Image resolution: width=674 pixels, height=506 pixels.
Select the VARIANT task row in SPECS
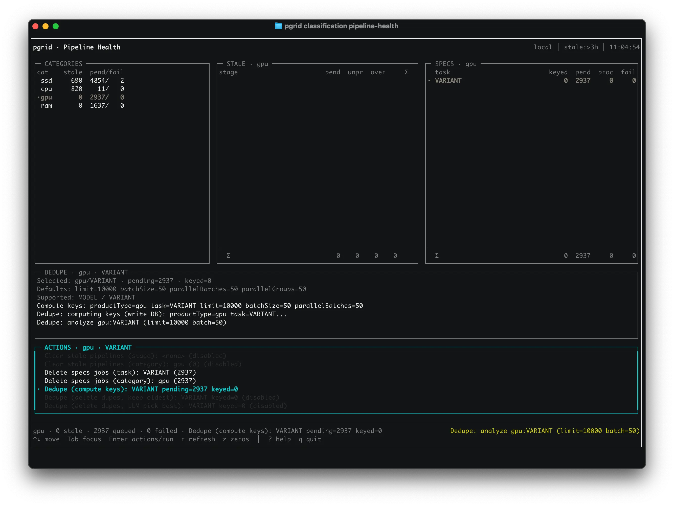448,80
